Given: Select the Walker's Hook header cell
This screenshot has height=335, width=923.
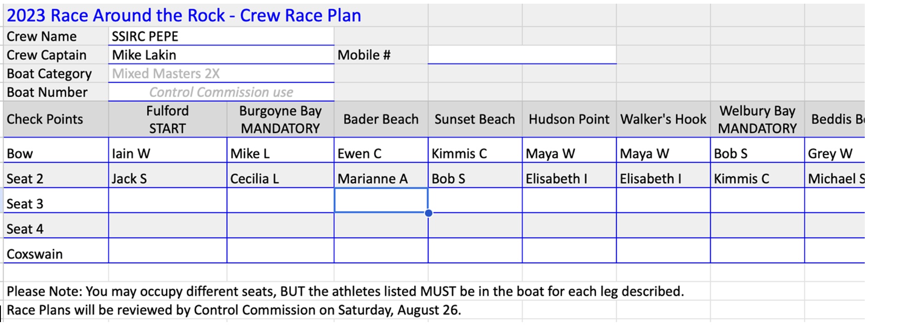Looking at the screenshot, I should point(663,119).
